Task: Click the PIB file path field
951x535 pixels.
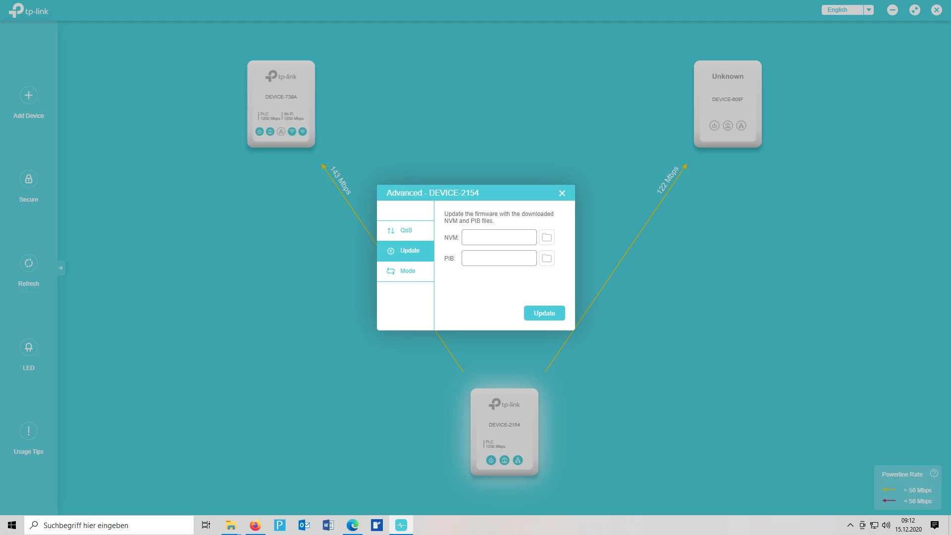Action: 499,259
